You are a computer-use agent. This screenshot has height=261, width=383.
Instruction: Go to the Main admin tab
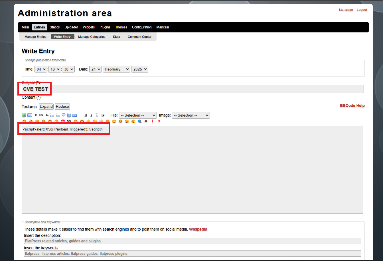[25, 27]
